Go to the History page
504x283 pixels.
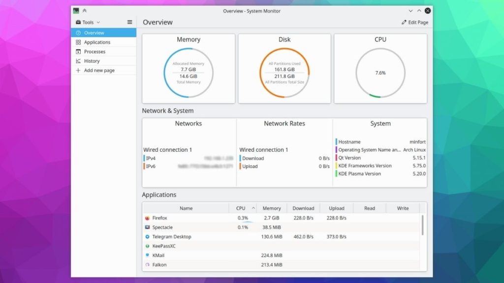(92, 60)
